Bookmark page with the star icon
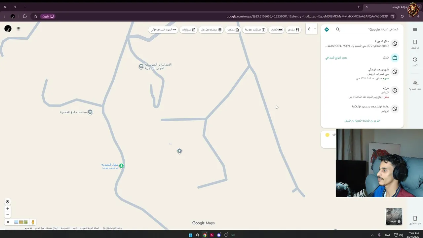This screenshot has width=423, height=238. tap(36, 16)
